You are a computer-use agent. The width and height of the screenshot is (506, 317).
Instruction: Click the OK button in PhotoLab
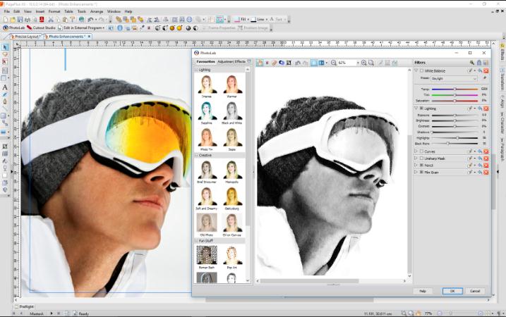(452, 290)
